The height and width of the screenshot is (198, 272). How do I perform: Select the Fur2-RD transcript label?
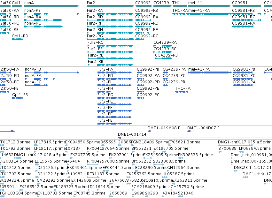[x=95, y=17]
